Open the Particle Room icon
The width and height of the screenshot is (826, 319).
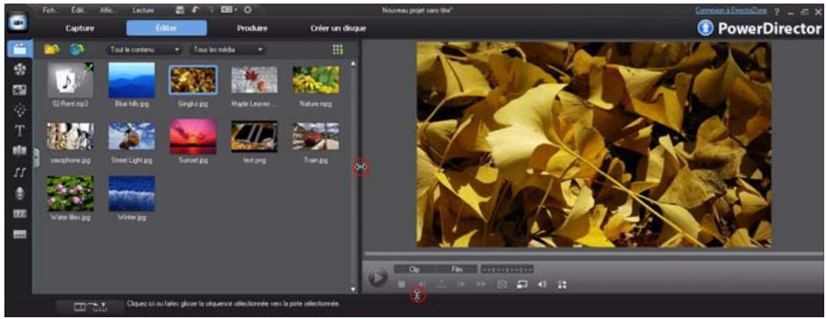19,109
